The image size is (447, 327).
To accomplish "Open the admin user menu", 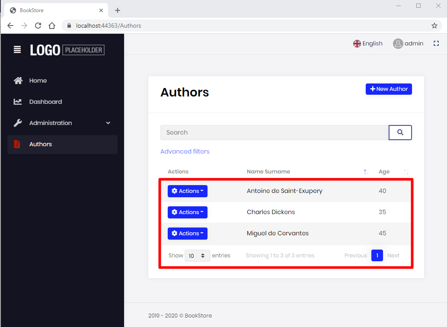I will [x=408, y=43].
